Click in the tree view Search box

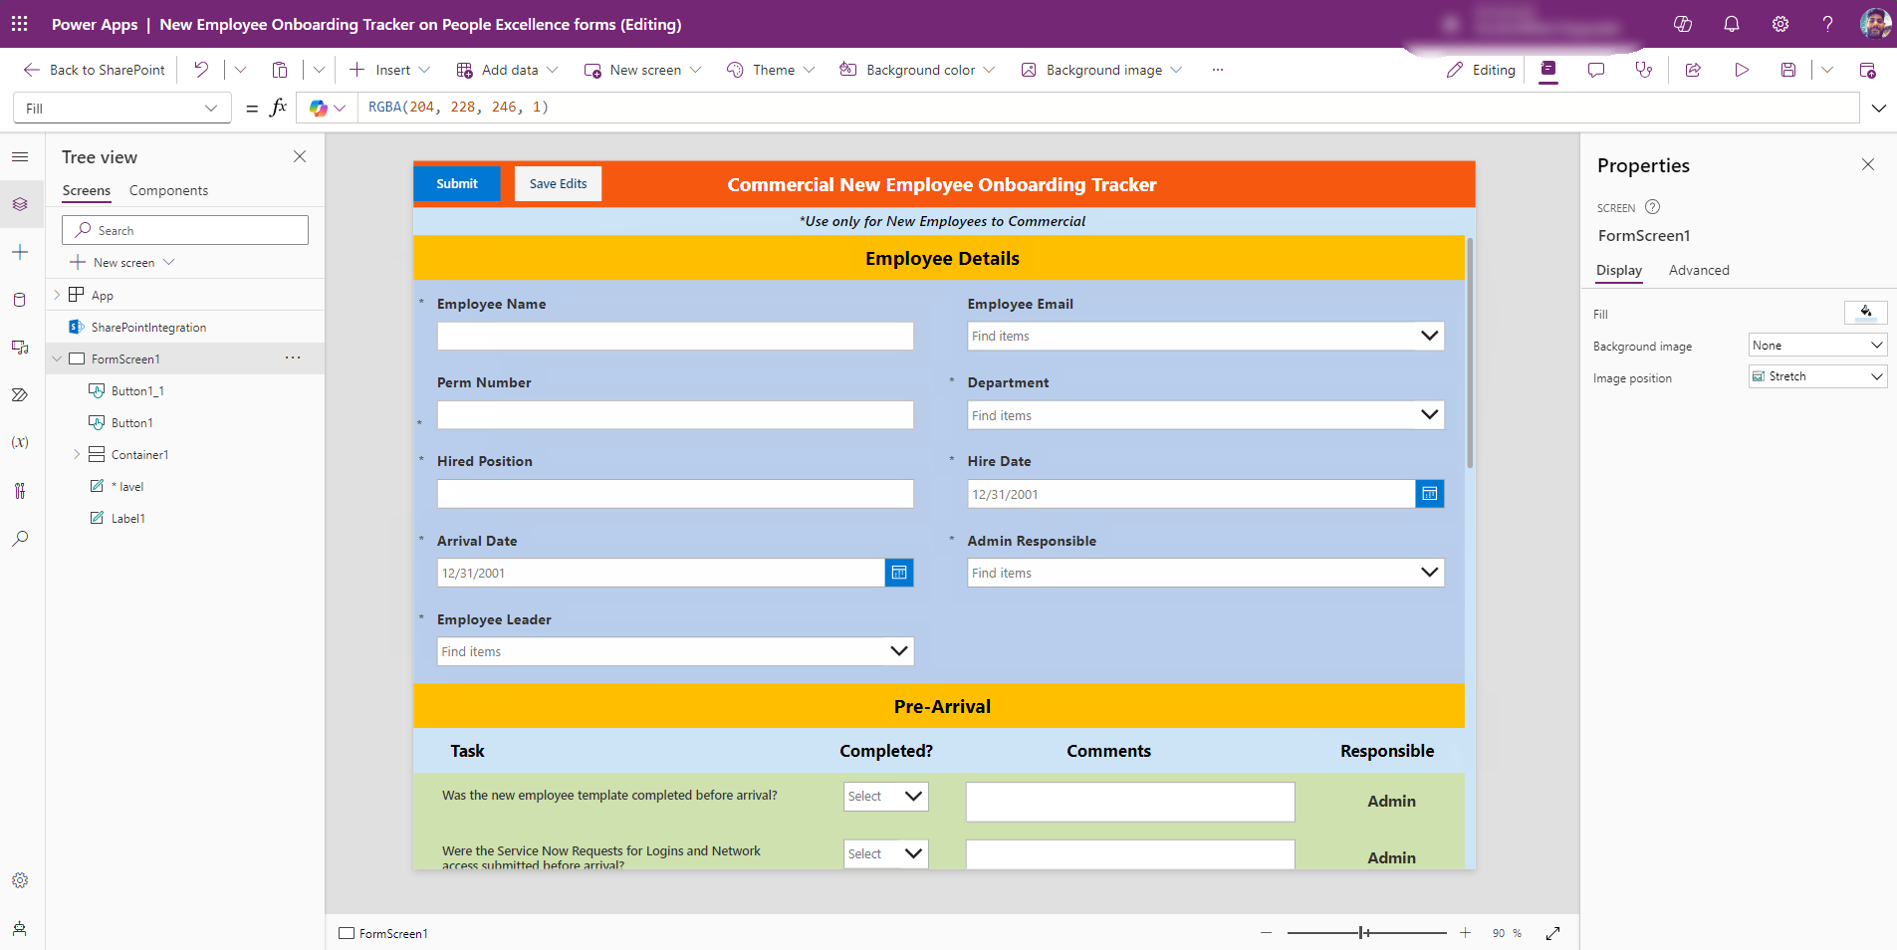coord(185,230)
